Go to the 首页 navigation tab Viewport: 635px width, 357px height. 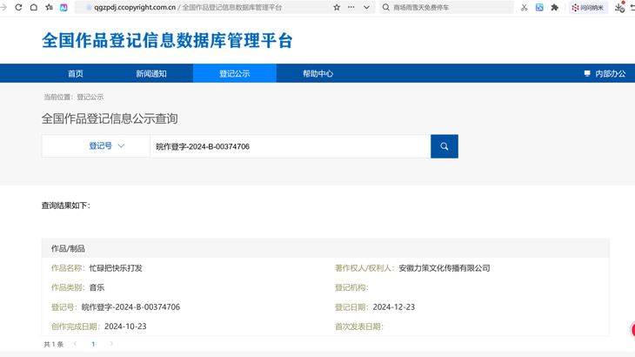point(76,74)
